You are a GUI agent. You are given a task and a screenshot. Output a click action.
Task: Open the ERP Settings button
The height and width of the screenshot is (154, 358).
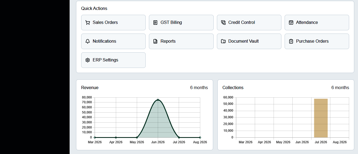113,60
